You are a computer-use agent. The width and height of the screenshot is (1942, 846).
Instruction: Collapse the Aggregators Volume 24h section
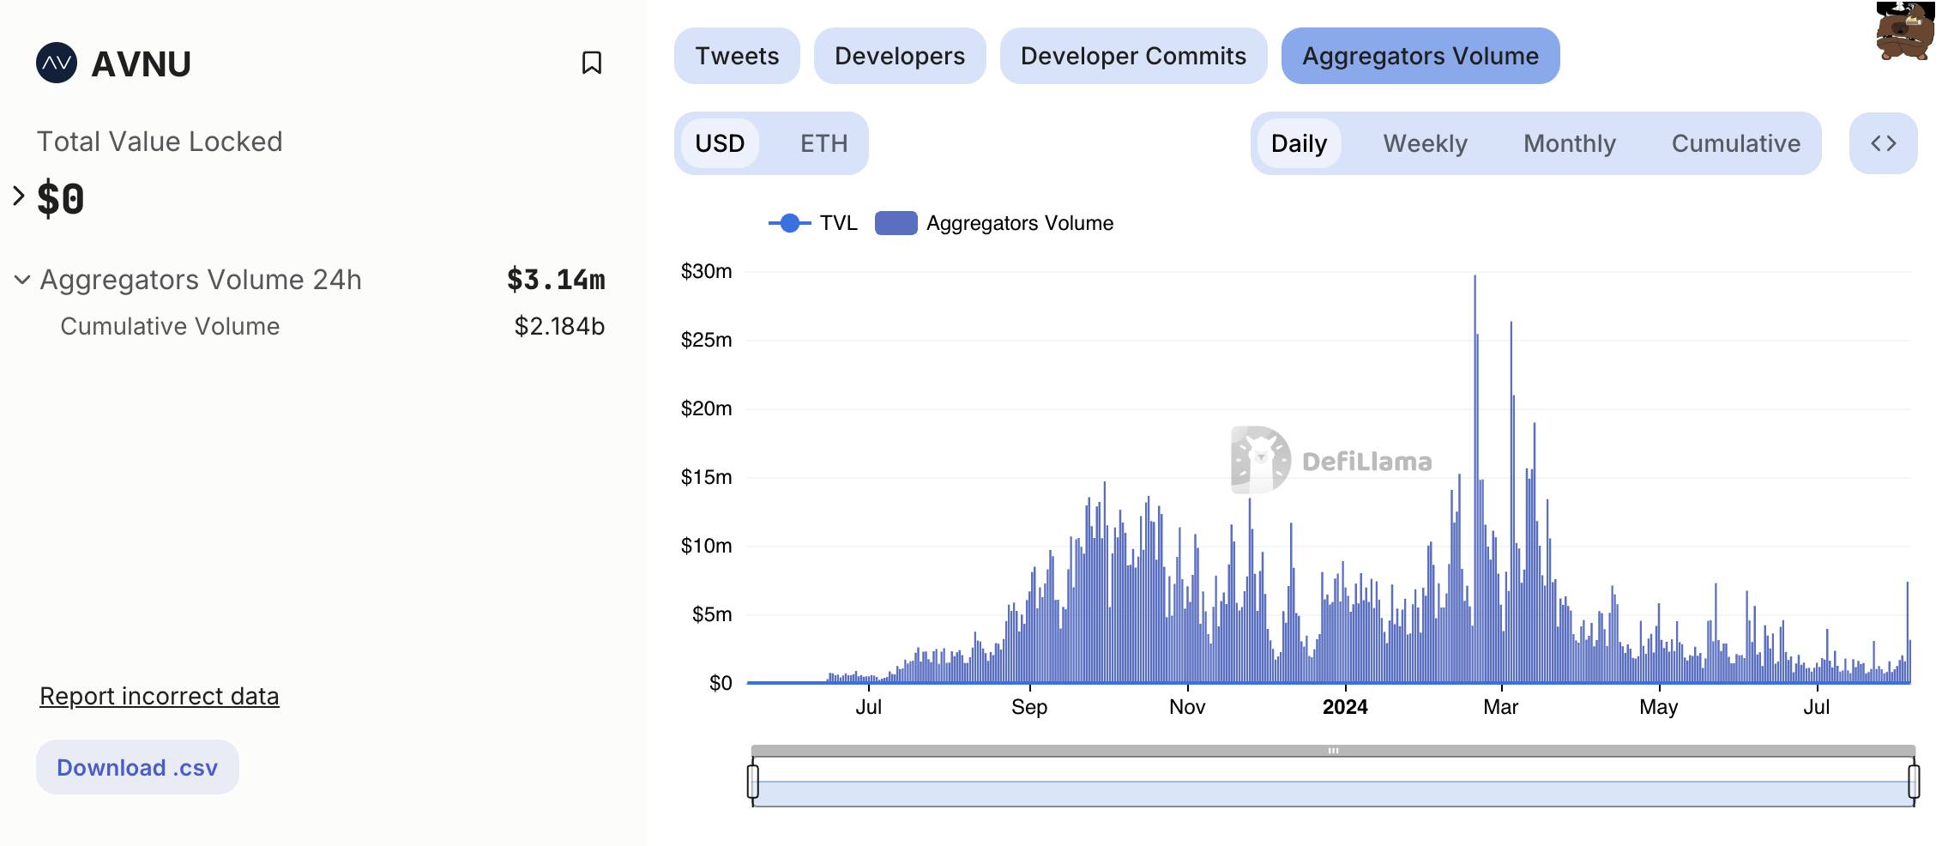click(x=22, y=280)
